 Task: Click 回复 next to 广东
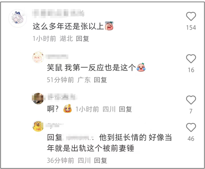[100, 80]
